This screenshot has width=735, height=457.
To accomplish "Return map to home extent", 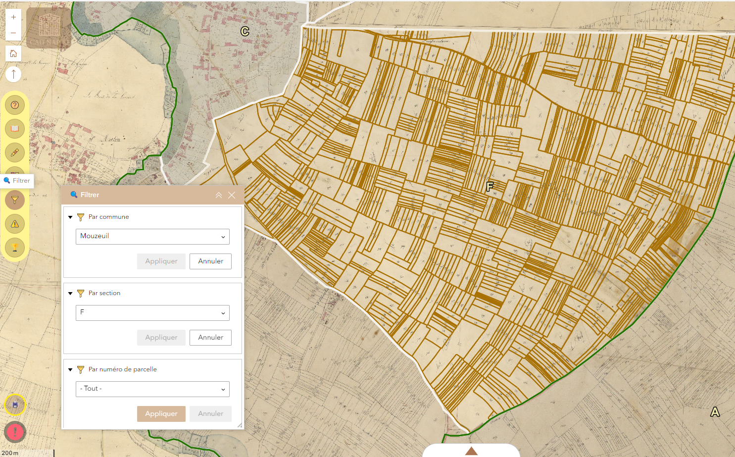I will 13,53.
